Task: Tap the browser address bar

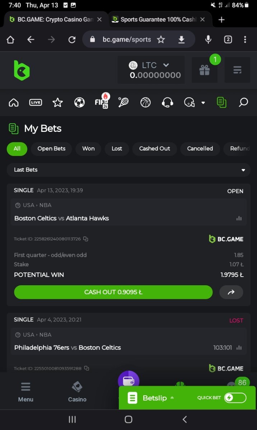Action: 126,39
